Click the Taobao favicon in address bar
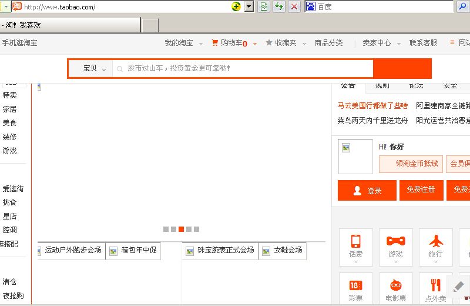Image resolution: width=470 pixels, height=306 pixels. point(17,6)
